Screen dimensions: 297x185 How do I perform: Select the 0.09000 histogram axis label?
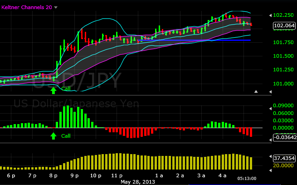point(283,105)
